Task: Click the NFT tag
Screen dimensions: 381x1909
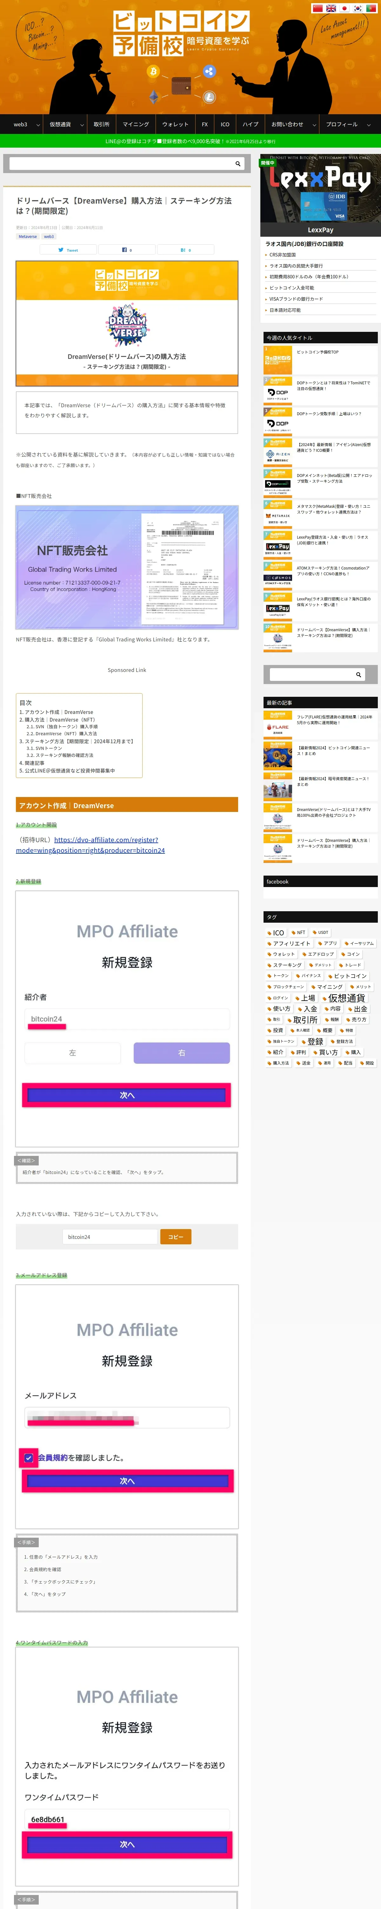Action: (x=298, y=932)
